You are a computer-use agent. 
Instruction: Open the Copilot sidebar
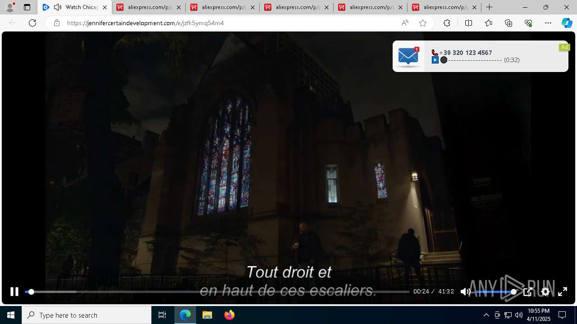(x=567, y=23)
